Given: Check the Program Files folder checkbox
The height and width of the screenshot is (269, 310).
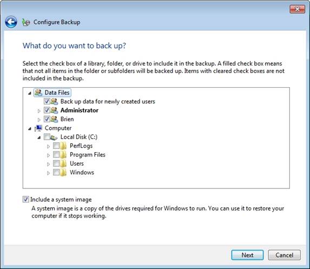Looking at the screenshot, I should (56, 155).
